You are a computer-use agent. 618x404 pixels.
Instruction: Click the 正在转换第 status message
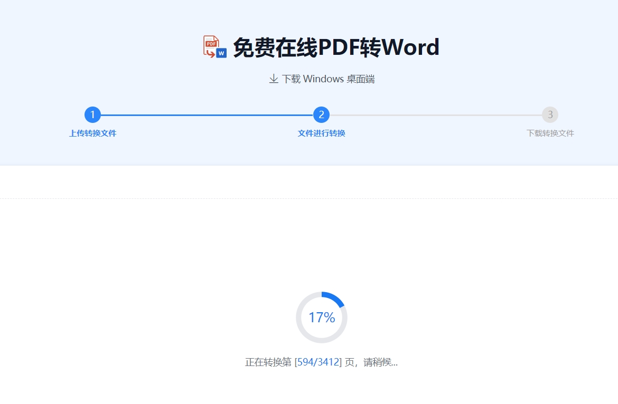coord(321,362)
